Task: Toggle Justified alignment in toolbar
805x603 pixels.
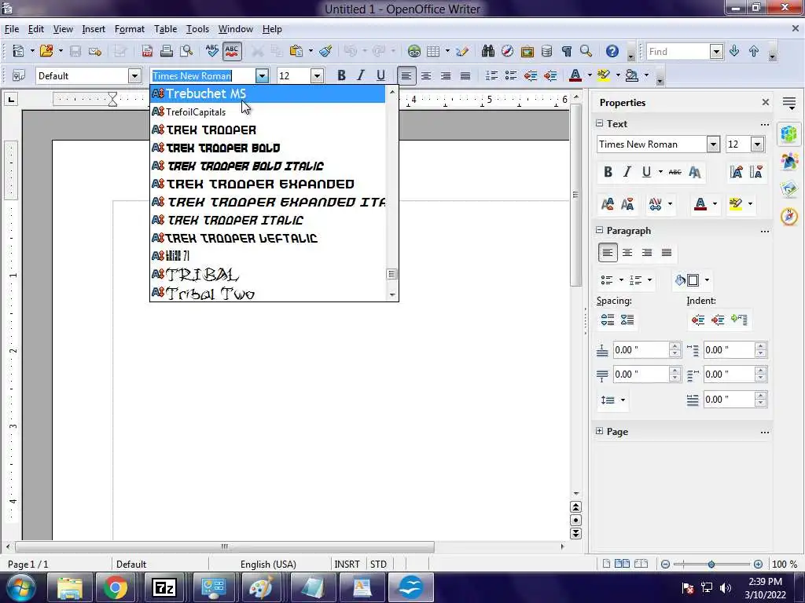Action: [465, 76]
